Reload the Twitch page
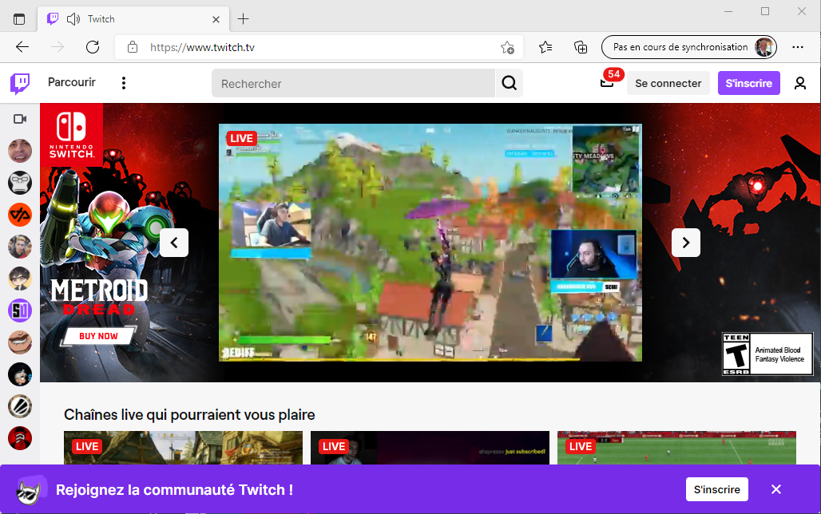Viewport: 821px width, 514px height. point(93,47)
